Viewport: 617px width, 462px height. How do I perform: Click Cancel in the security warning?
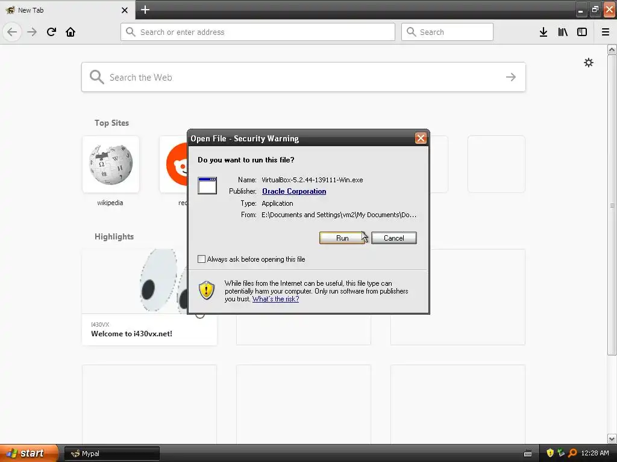pyautogui.click(x=394, y=238)
